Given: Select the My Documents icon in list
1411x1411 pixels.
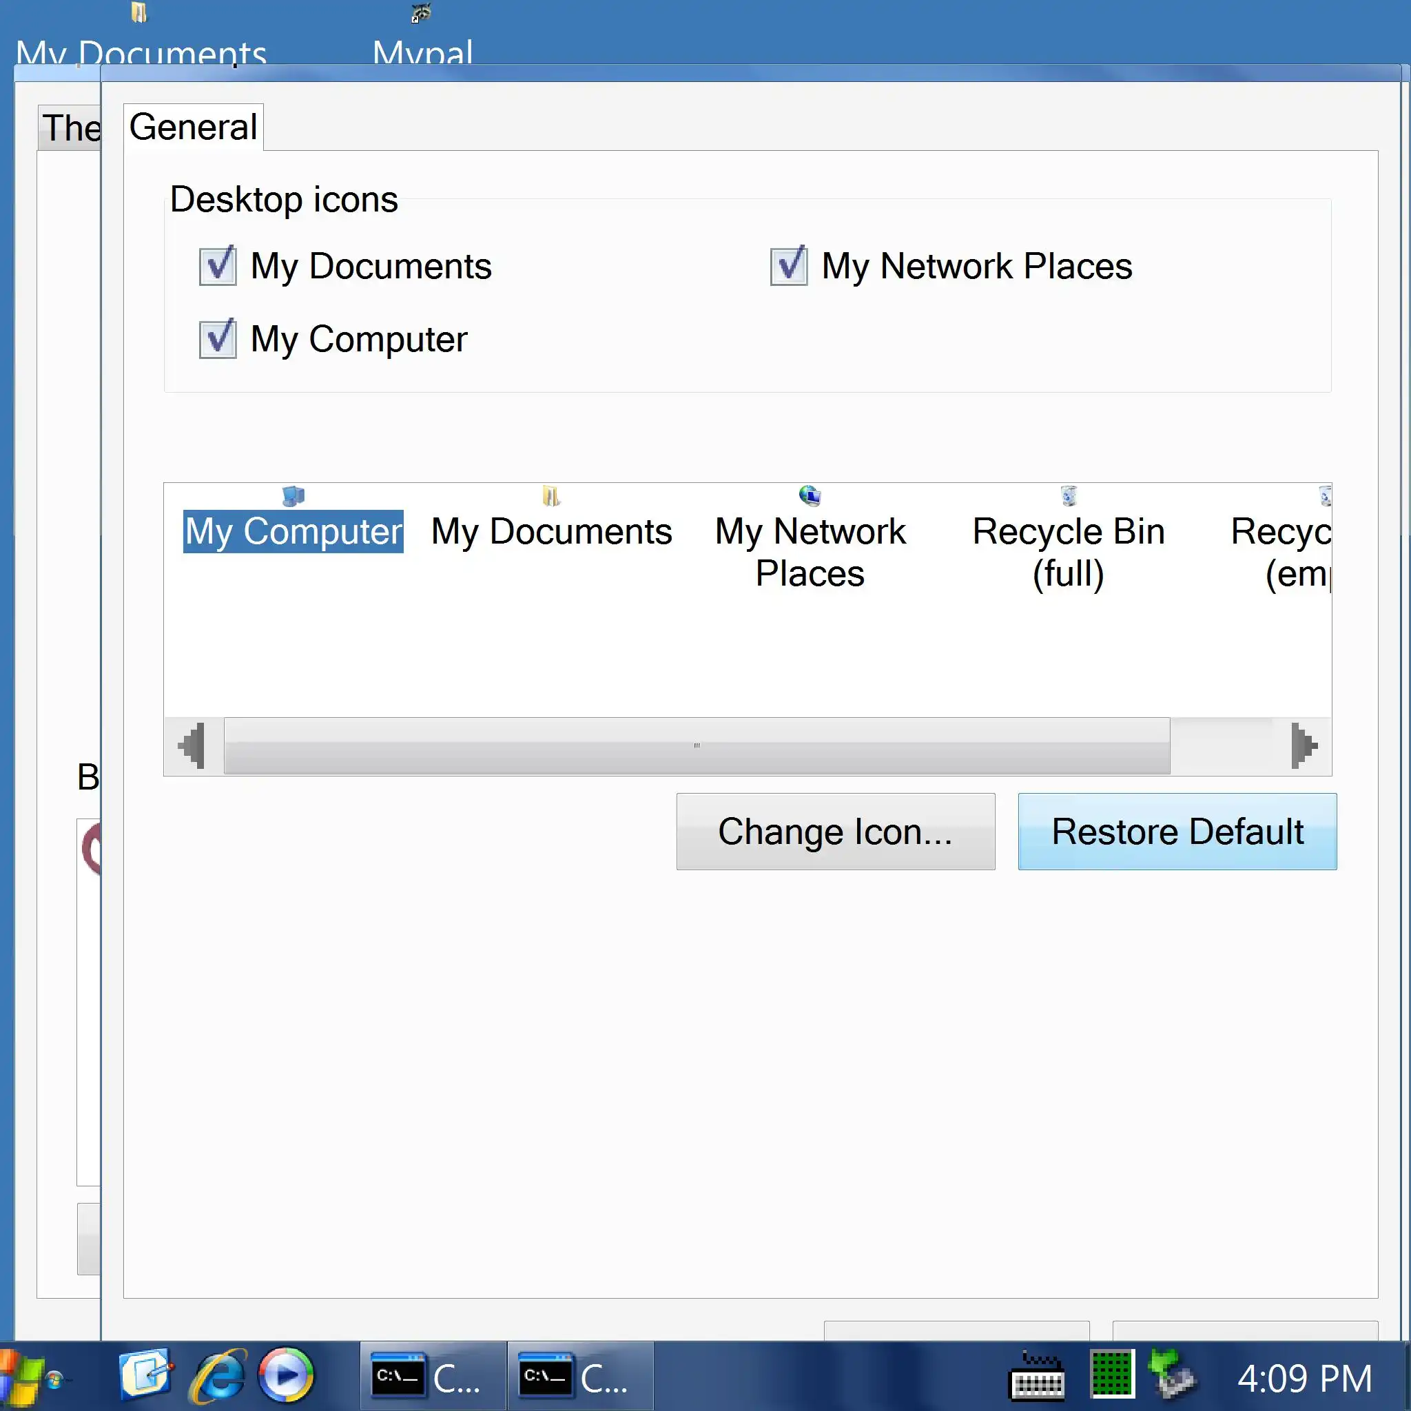Looking at the screenshot, I should [x=550, y=530].
